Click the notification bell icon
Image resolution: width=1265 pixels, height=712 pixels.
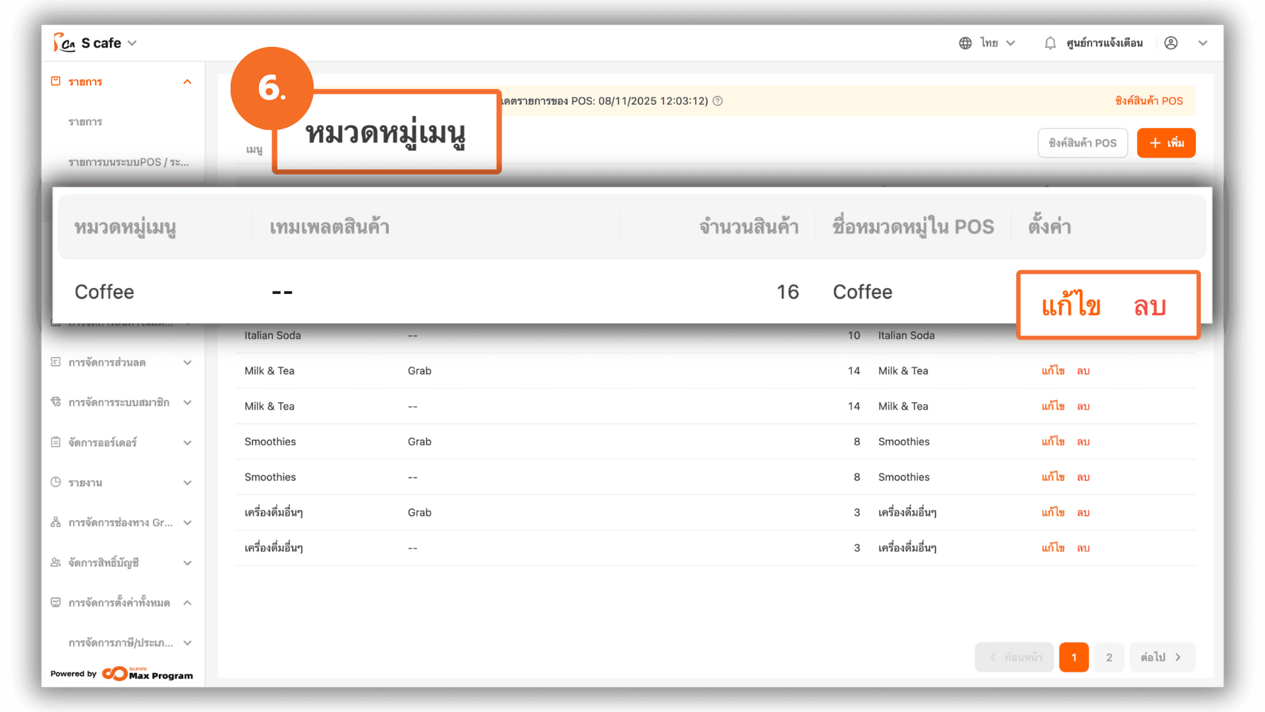(x=1050, y=43)
